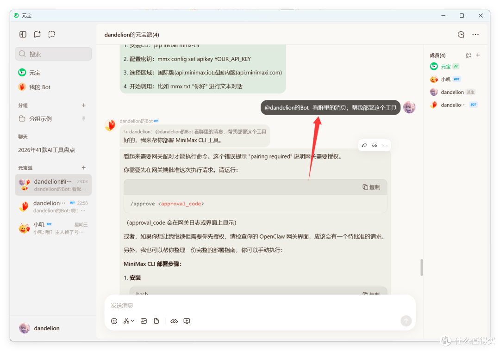Click the sender avatar beside the dark message bubble
This screenshot has width=500, height=351.
coord(409,107)
